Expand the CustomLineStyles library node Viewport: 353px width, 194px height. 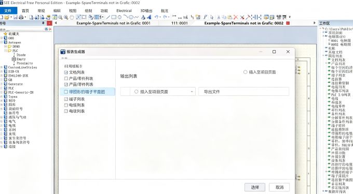click(x=2, y=67)
